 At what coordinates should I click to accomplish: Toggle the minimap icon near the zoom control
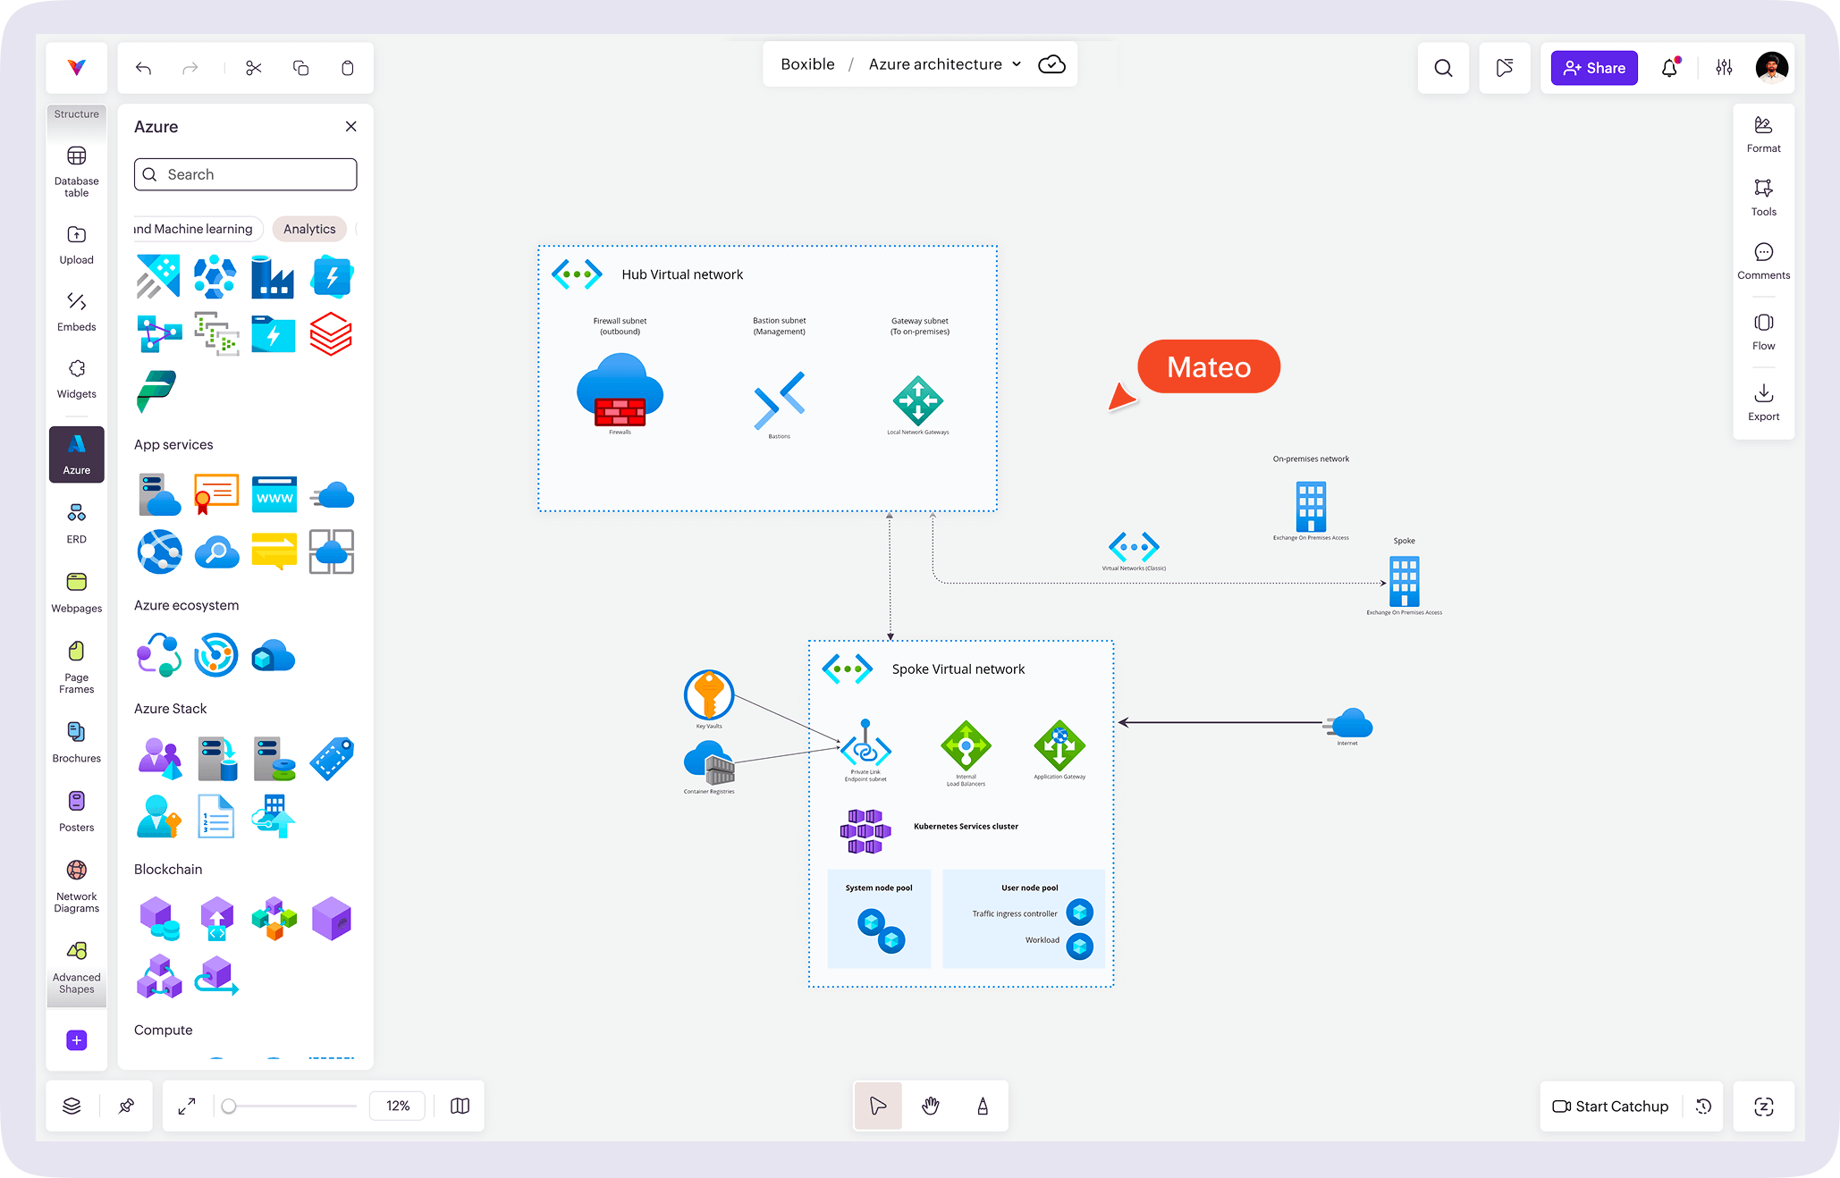459,1106
